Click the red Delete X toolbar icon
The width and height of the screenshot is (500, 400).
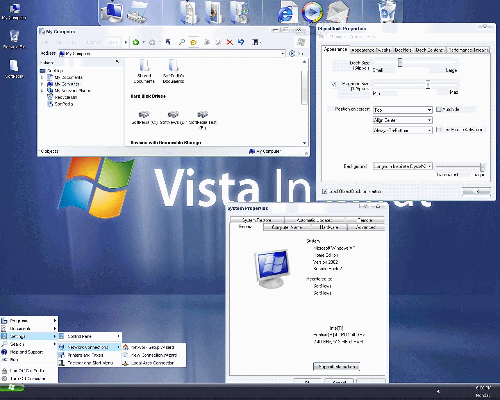(230, 42)
